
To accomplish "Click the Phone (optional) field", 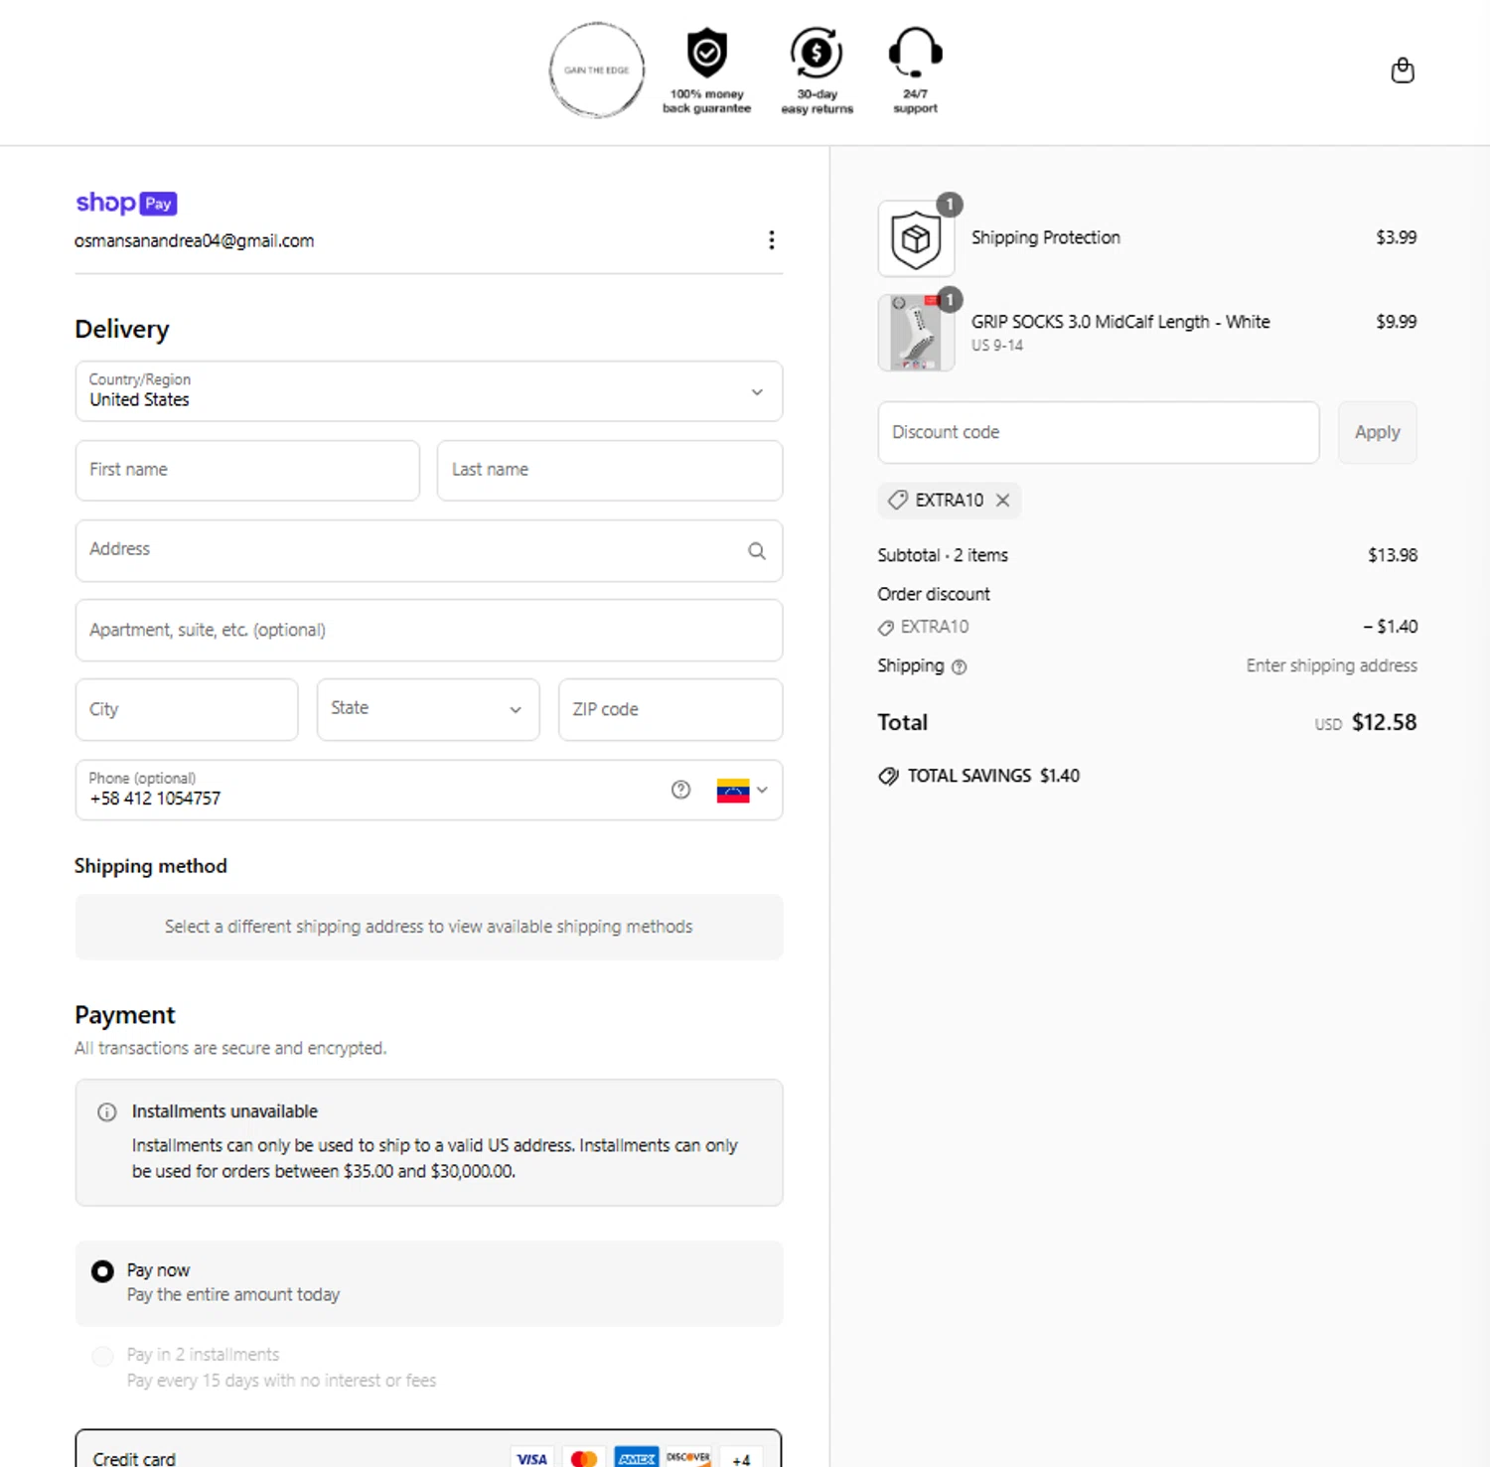I will [x=429, y=790].
